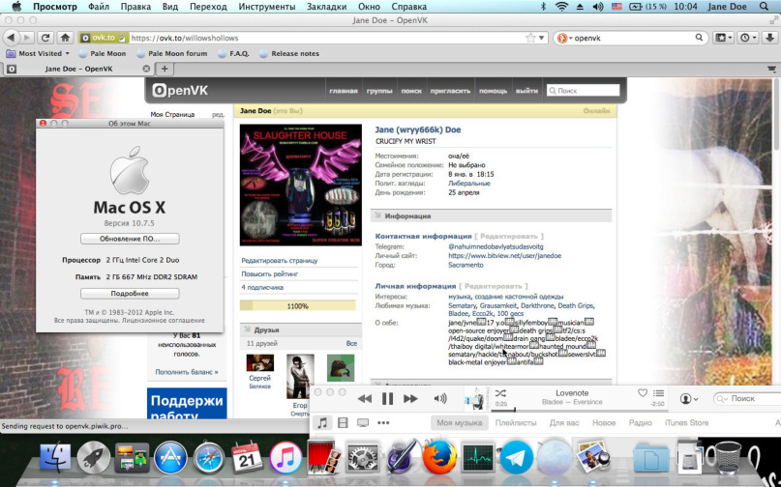Open a new browser tab with plus button
The image size is (781, 487).
pyautogui.click(x=165, y=69)
